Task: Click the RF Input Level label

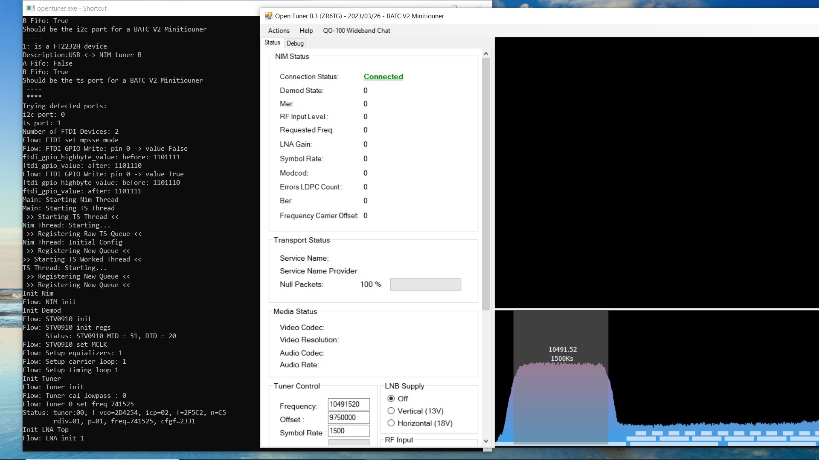Action: point(304,117)
